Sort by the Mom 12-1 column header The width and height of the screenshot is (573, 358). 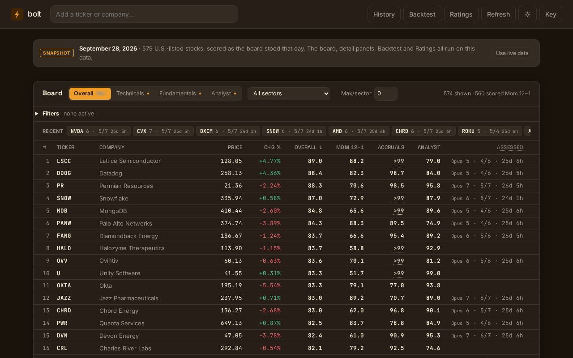click(x=350, y=147)
